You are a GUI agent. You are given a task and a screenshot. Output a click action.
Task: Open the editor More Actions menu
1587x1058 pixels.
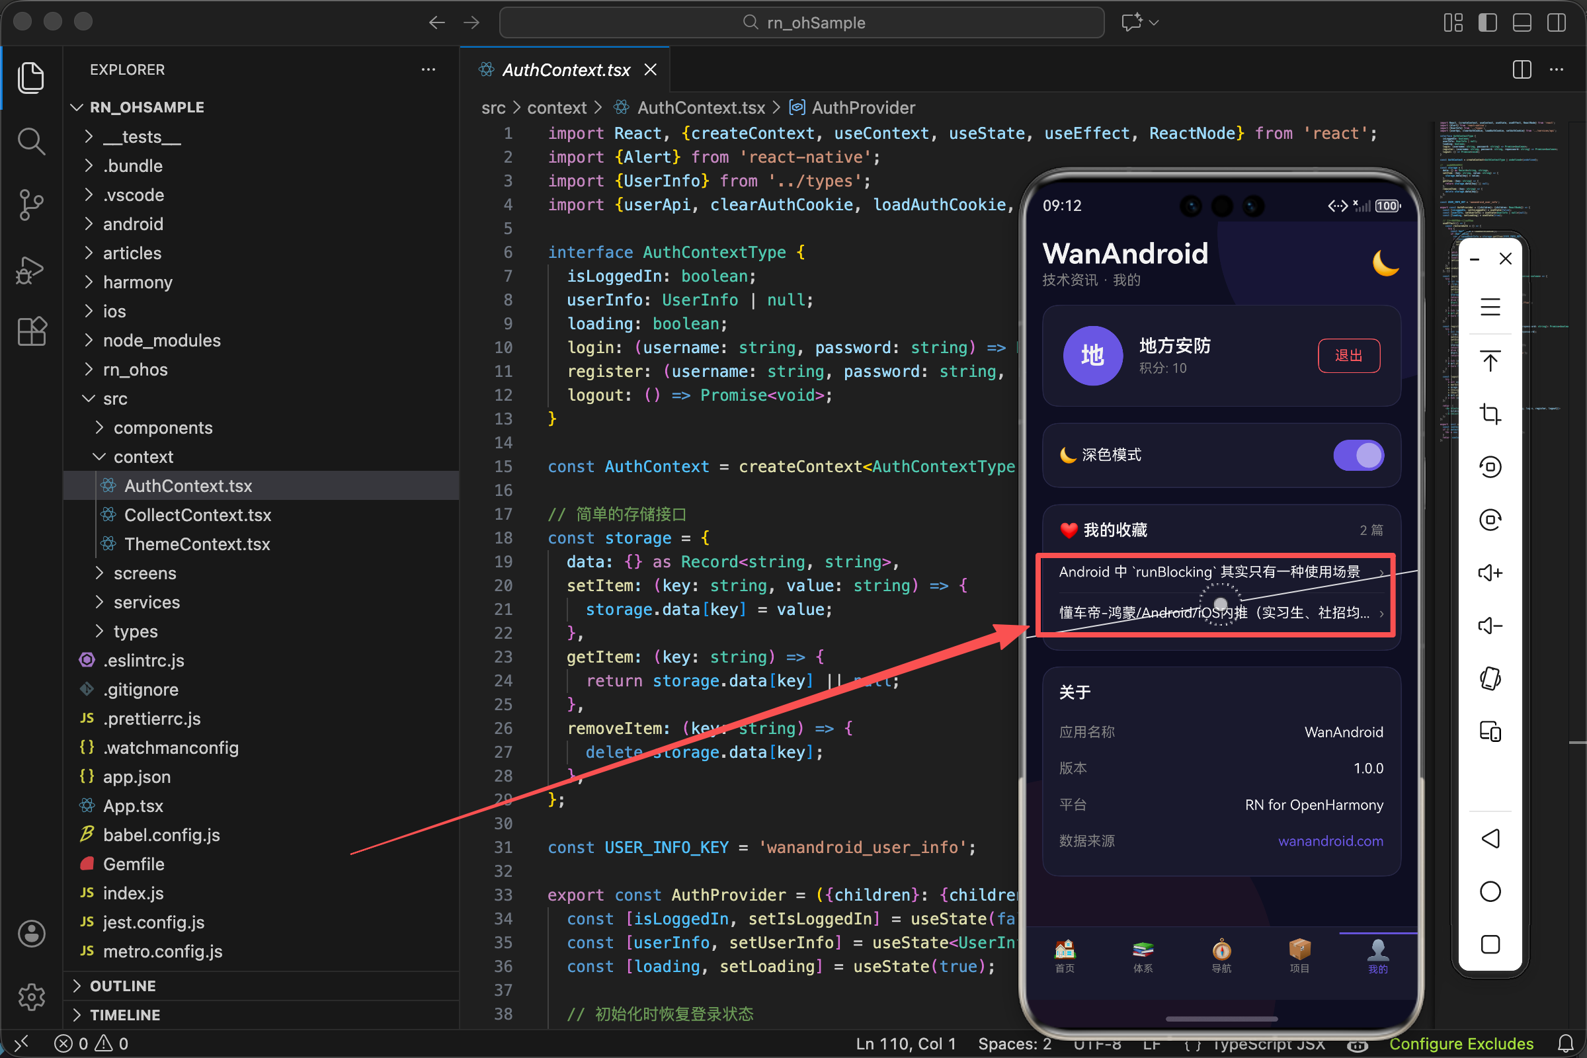coord(1556,69)
